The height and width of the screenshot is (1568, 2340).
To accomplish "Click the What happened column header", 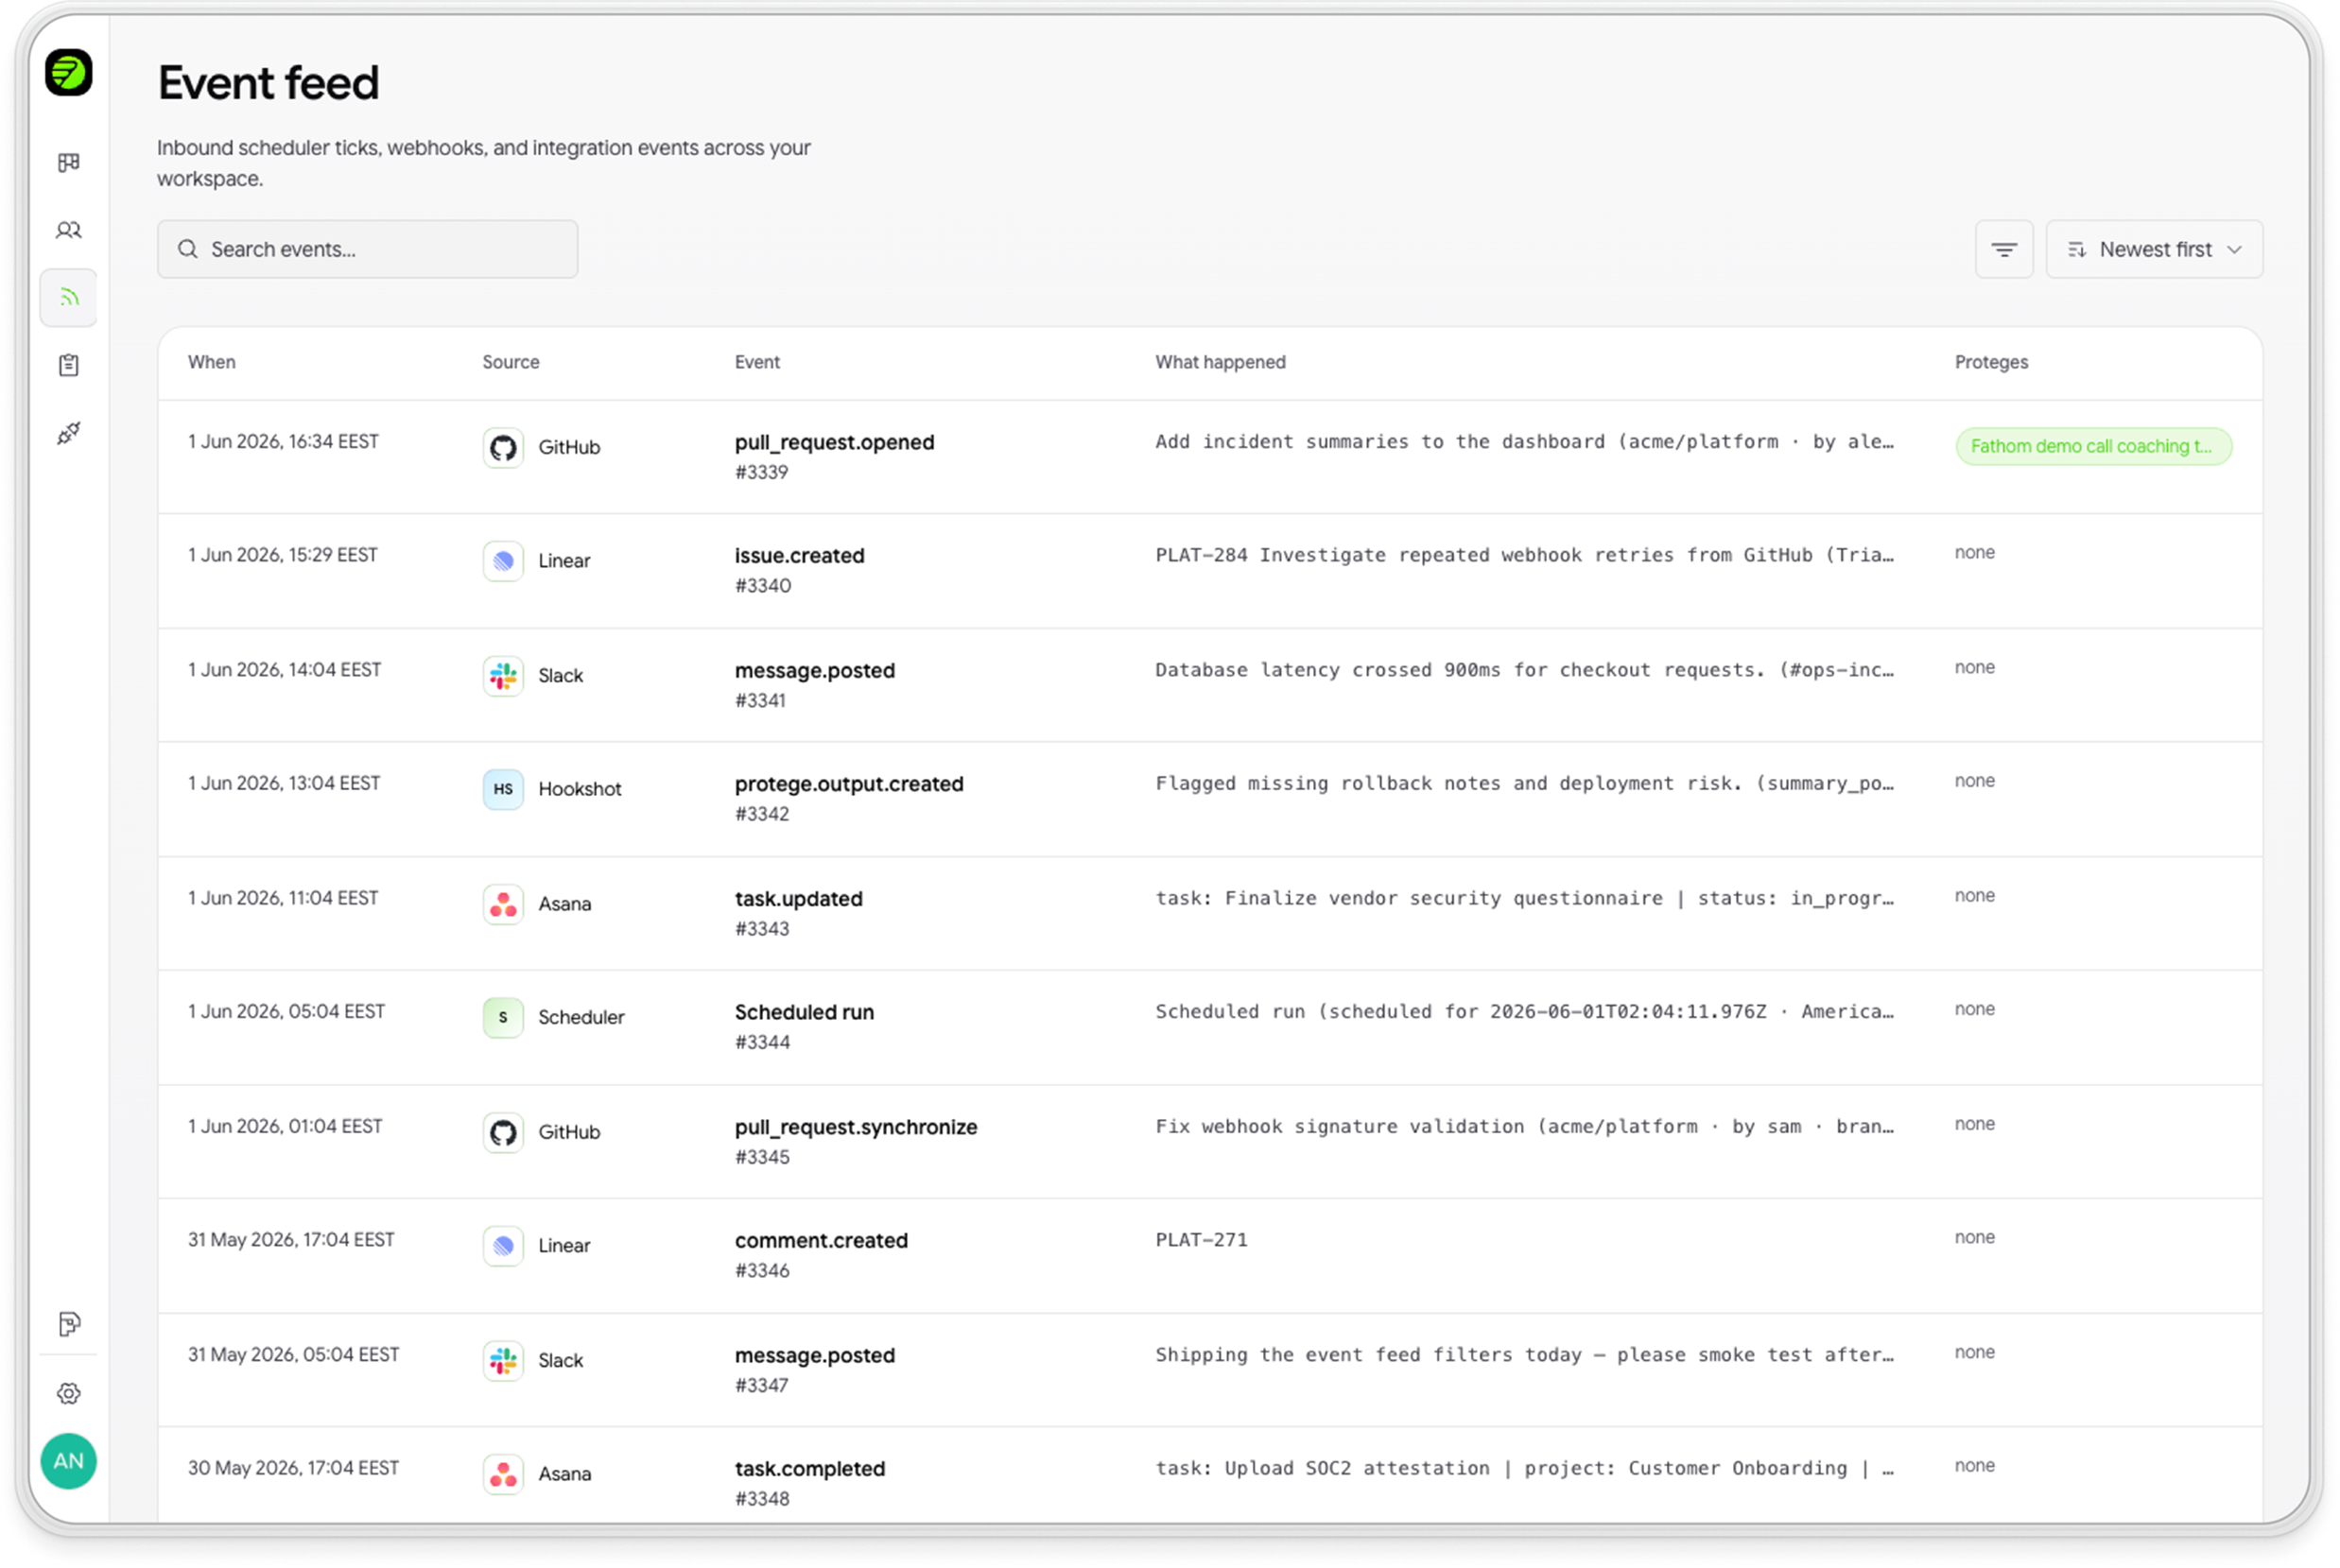I will (x=1220, y=362).
